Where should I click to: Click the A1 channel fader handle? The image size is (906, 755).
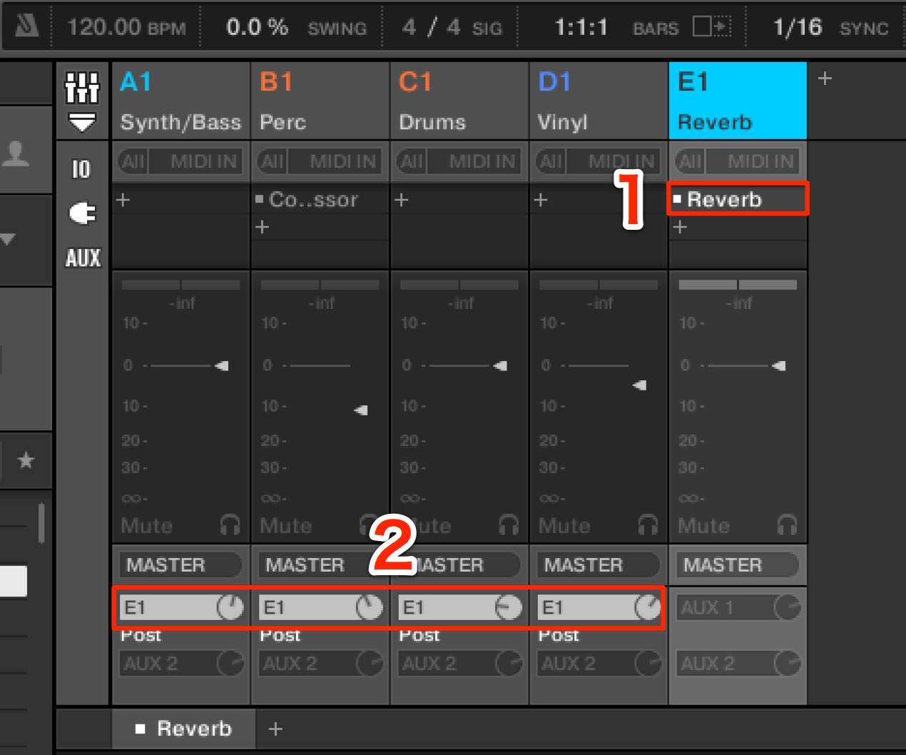click(222, 366)
